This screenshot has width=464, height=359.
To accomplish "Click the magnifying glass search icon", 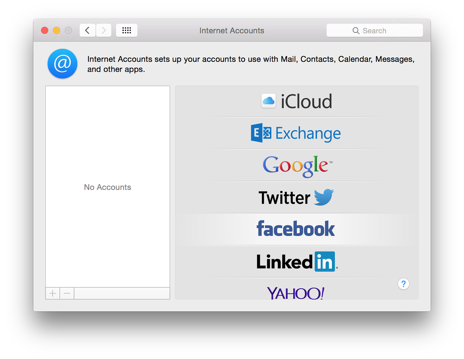I will [356, 31].
